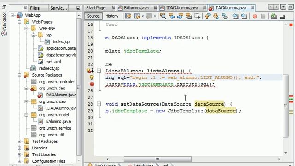Image resolution: width=295 pixels, height=166 pixels.
Task: Collapse the Web Pages folder
Action: pyautogui.click(x=19, y=22)
